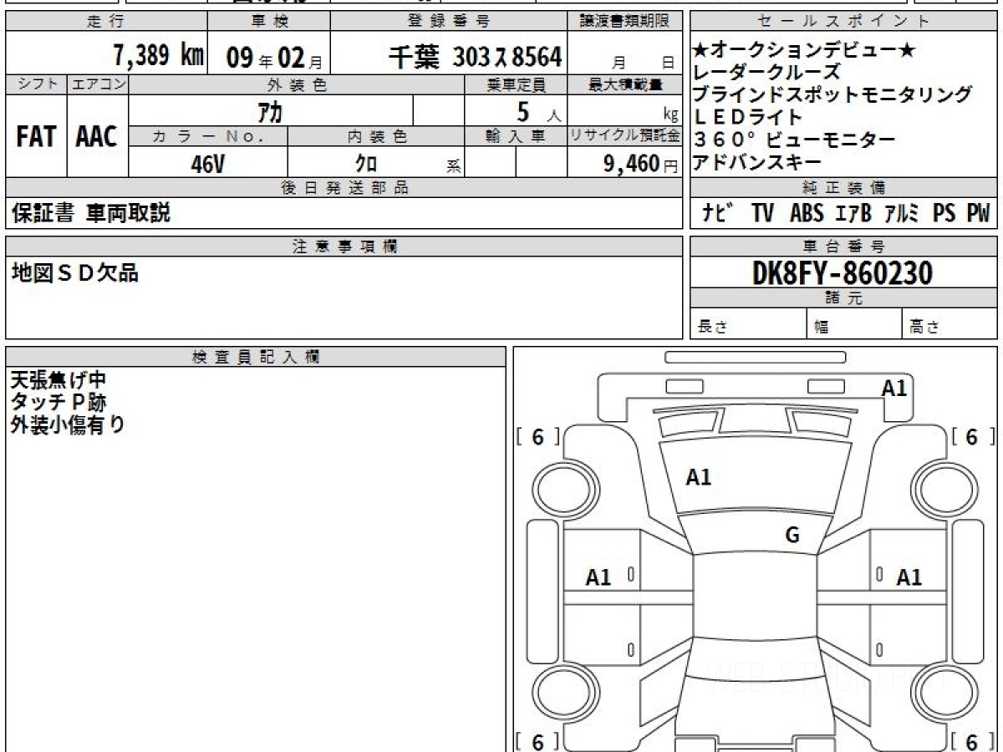Click registration number 千葉 303ス8564
Viewport: 1003px width, 752px height.
pos(475,56)
